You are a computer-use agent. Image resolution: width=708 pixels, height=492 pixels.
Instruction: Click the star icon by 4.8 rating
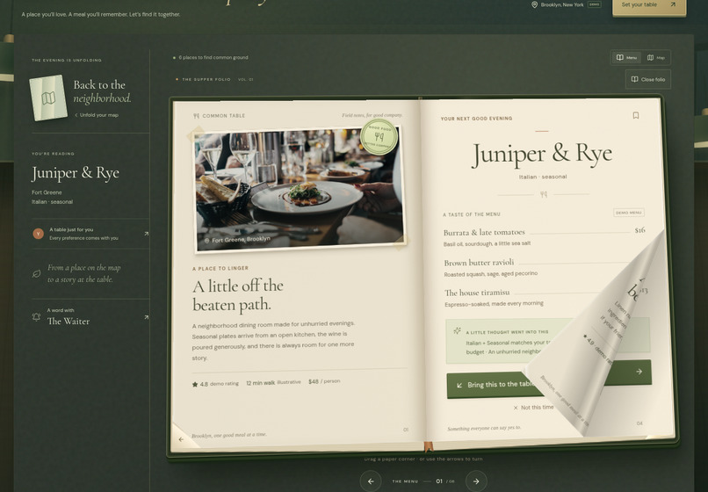(x=195, y=385)
